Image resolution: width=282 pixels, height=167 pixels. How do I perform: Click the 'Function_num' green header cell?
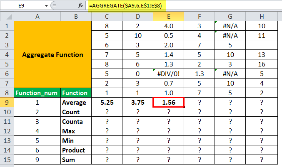click(x=37, y=93)
